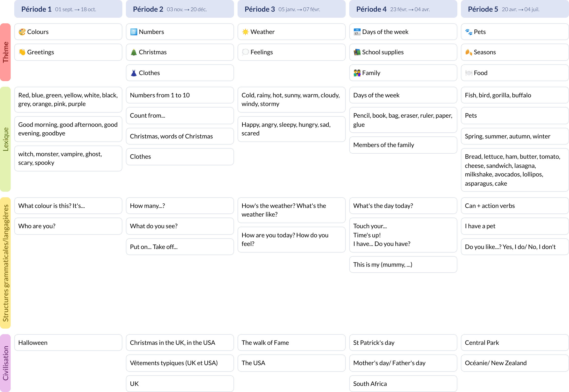Click the books icon beside School supplies
The image size is (569, 392).
357,52
